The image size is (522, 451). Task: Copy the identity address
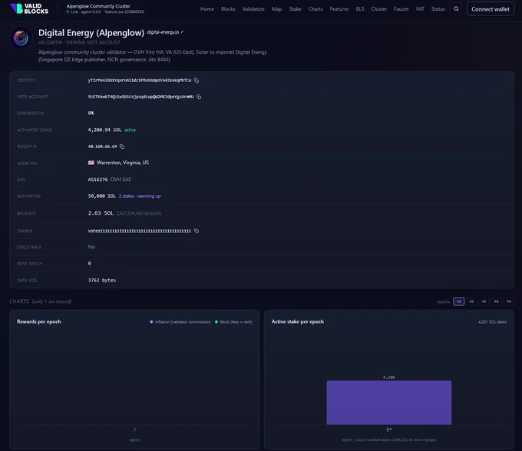click(197, 81)
